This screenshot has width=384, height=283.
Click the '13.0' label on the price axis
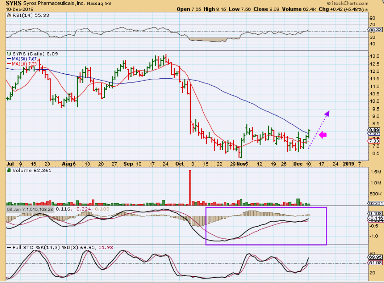click(374, 56)
